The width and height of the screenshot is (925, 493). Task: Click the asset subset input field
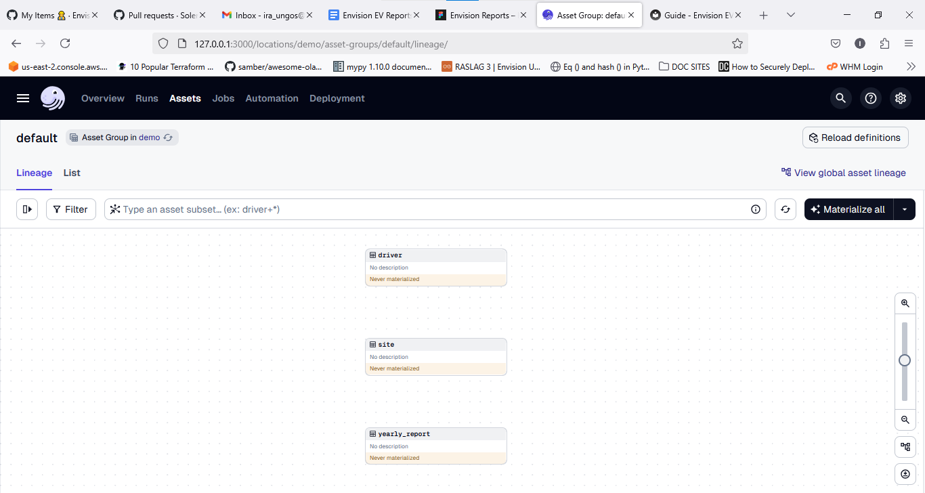pos(435,209)
